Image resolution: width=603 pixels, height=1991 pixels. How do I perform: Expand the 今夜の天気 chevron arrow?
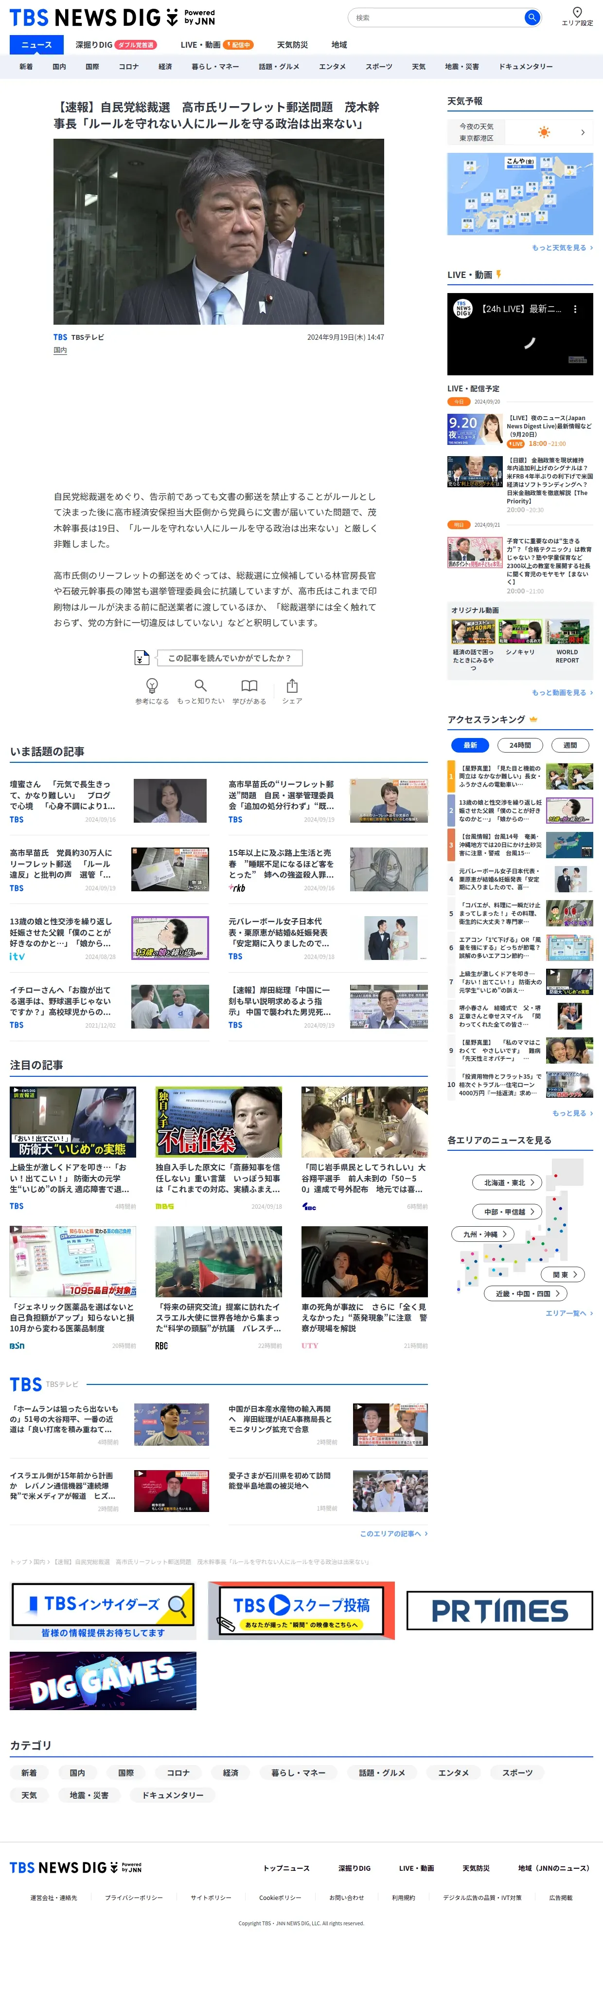582,132
